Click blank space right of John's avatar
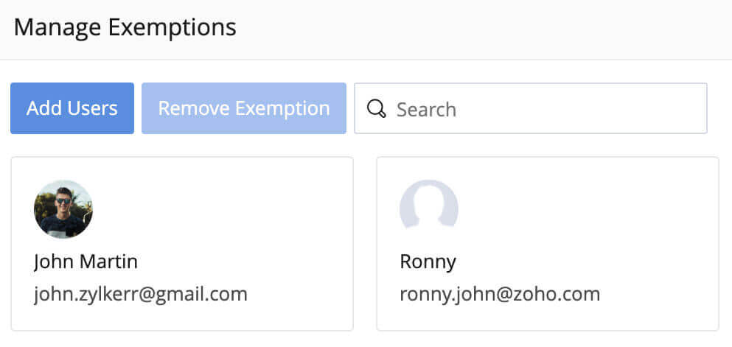The height and width of the screenshot is (347, 732). pos(221,209)
